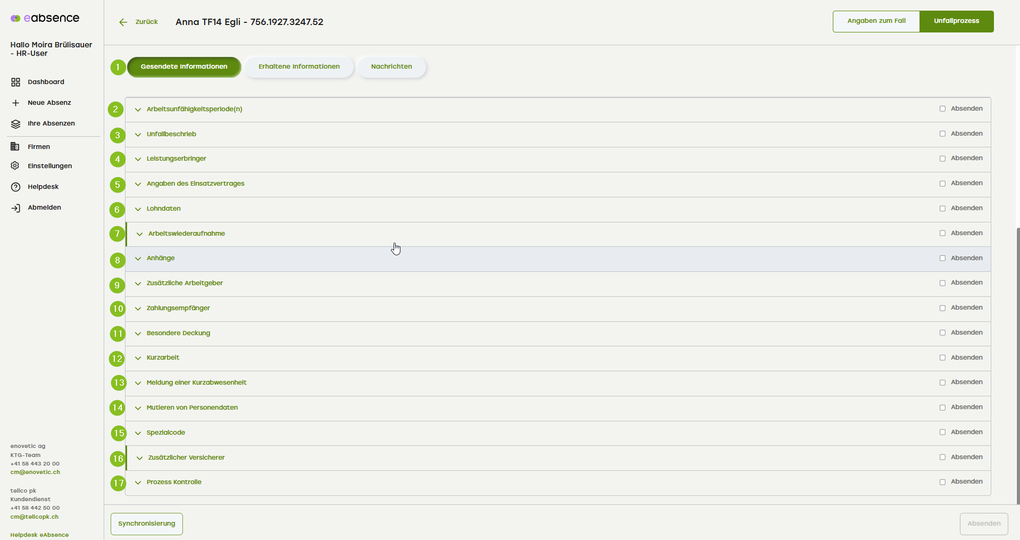Screen dimensions: 1020x540
Task: Tick the Absenden checkbox for Kurzarbeit
Action: 942,358
